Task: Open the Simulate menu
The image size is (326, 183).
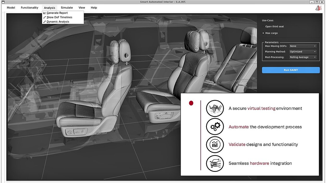Action: 67,8
